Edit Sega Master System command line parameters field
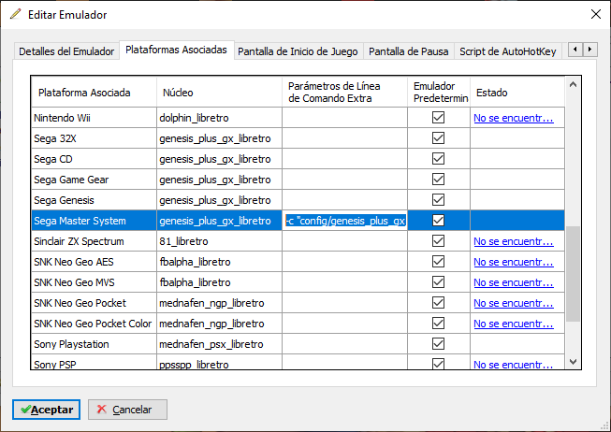Viewport: 611px width, 432px height. 345,221
